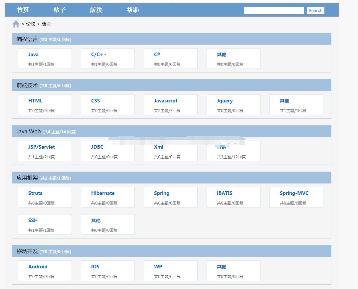Open the C/C++ board

pyautogui.click(x=99, y=55)
